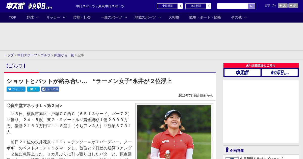Select the 大相撲 menu item

click(174, 17)
